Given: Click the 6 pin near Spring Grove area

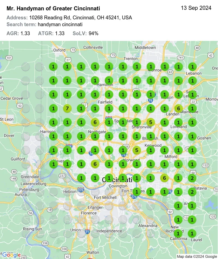Looking at the screenshot, I should point(95,164).
